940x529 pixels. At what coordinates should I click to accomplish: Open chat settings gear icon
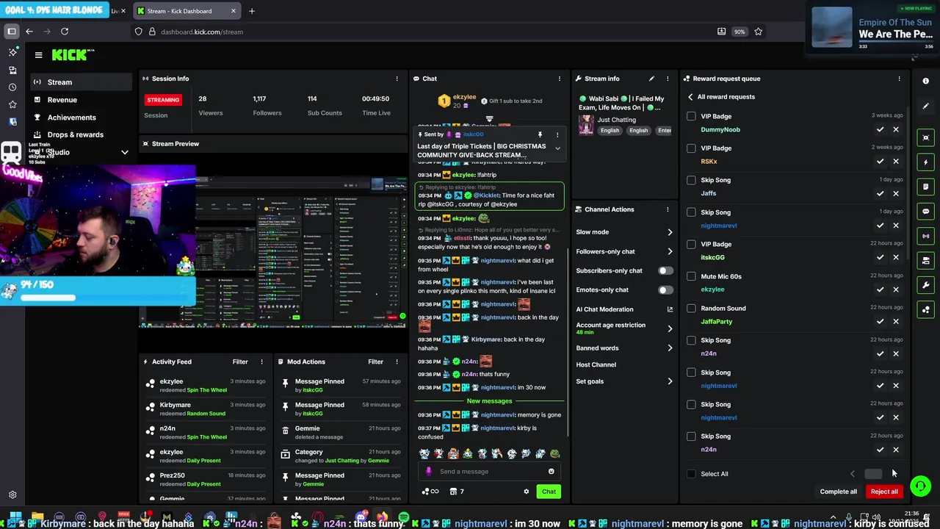pos(526,492)
